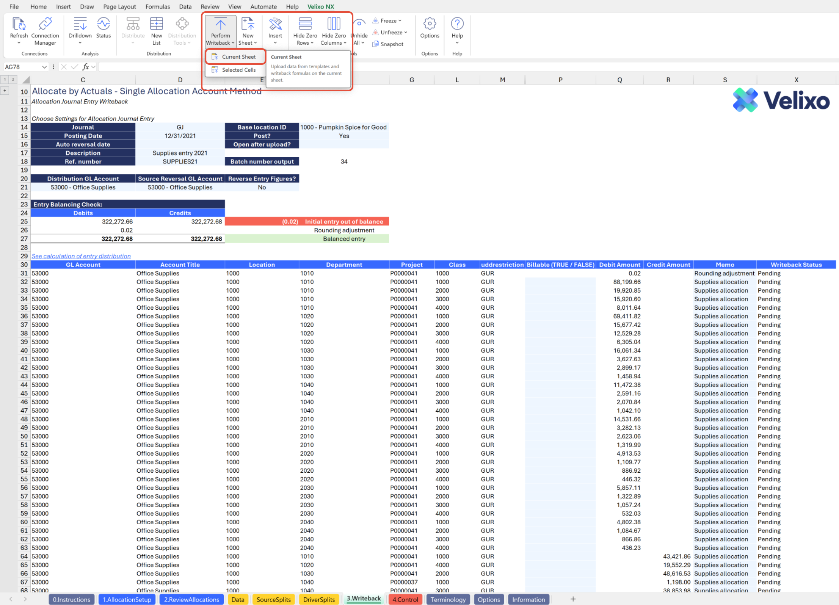This screenshot has width=839, height=605.
Task: Choose Selected Cells writeback option
Action: point(238,70)
